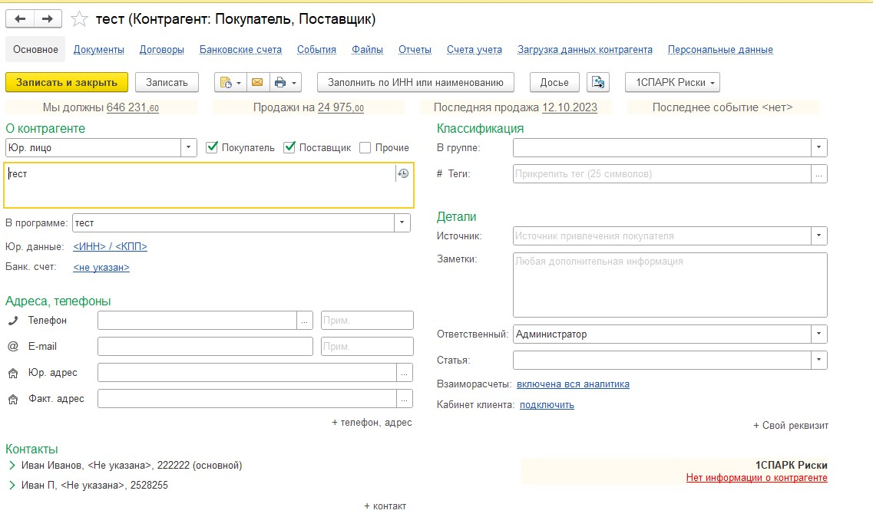
Task: Click включена вся аналитика link
Action: [573, 384]
